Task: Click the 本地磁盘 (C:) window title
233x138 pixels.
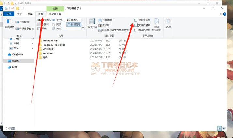Action: [74, 8]
